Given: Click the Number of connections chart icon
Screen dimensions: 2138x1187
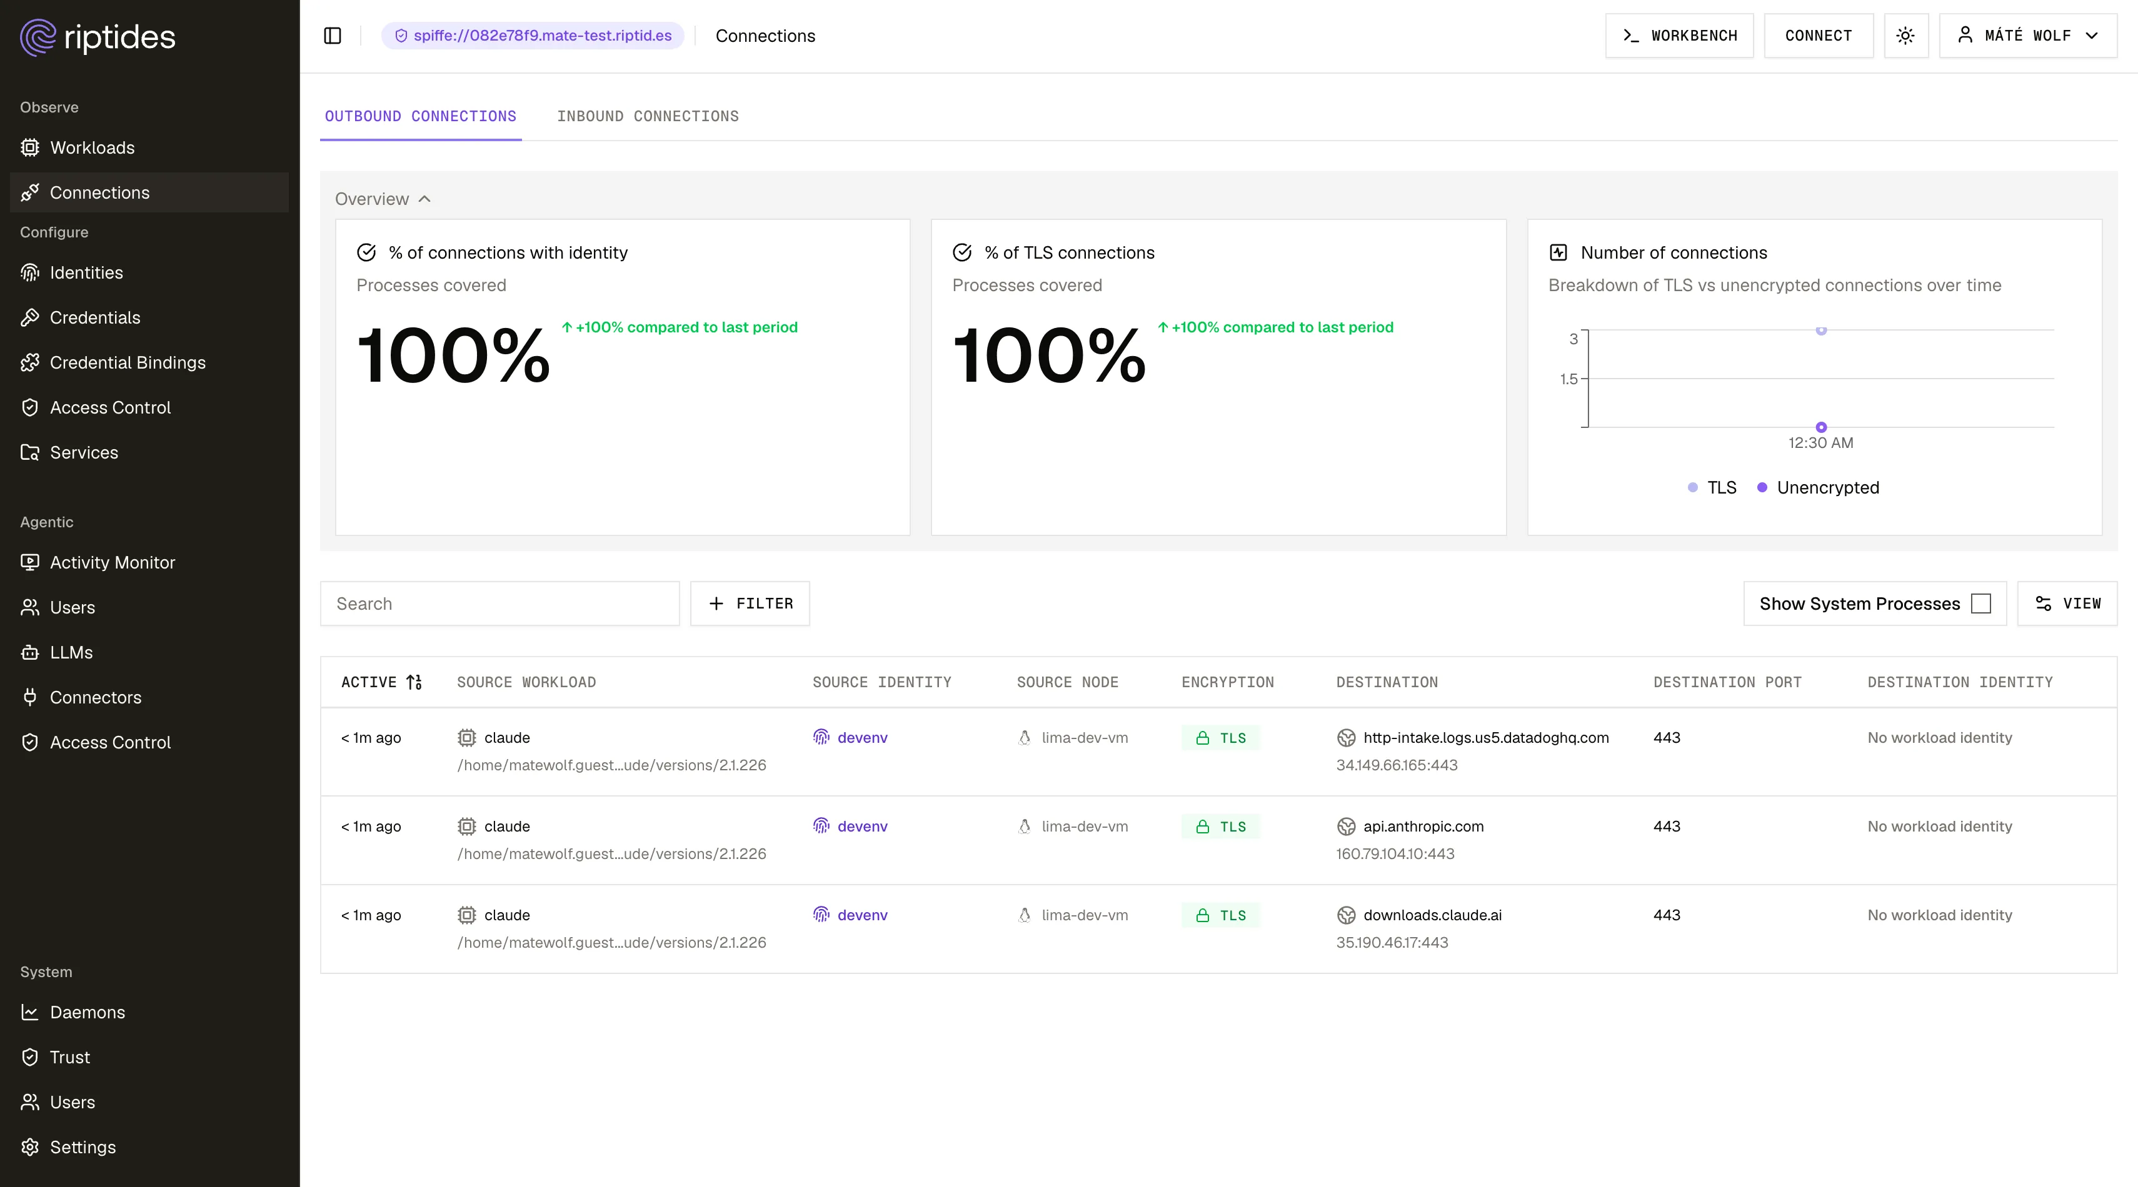Looking at the screenshot, I should tap(1558, 252).
